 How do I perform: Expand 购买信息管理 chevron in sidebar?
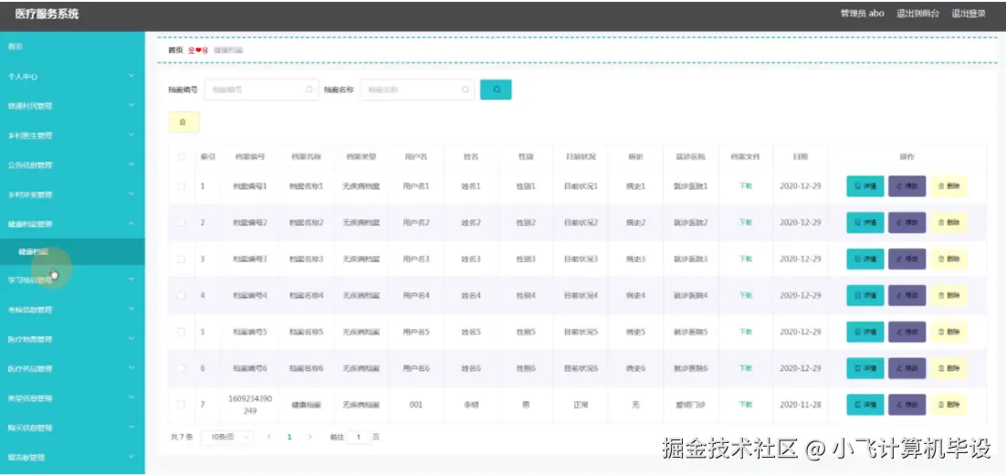131,428
